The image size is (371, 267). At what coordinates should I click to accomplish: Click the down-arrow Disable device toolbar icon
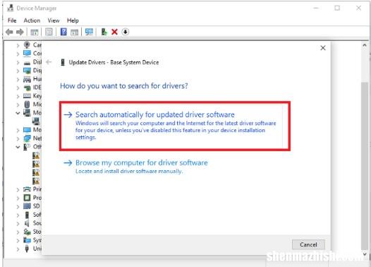click(125, 32)
